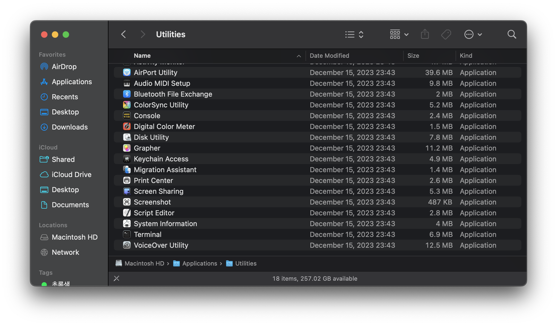Select the Bluetooth File Exchange app icon
This screenshot has height=326, width=557.
coord(127,94)
